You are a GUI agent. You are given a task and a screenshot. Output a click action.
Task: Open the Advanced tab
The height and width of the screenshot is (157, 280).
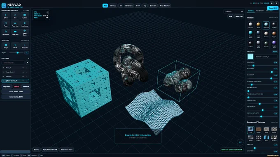pyautogui.click(x=269, y=11)
